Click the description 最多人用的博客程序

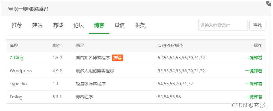pyautogui.click(x=95, y=71)
